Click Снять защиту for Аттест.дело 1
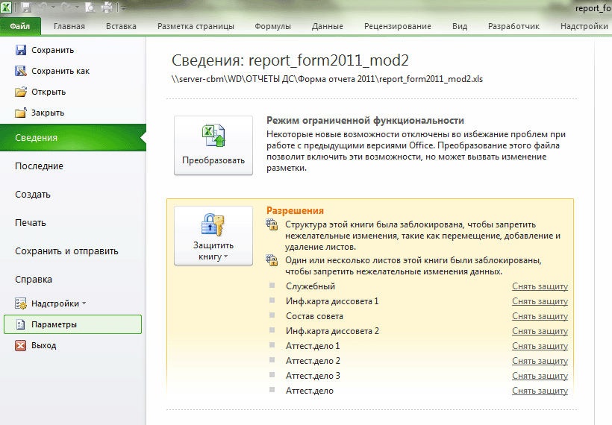This screenshot has height=425, width=612. (x=540, y=346)
